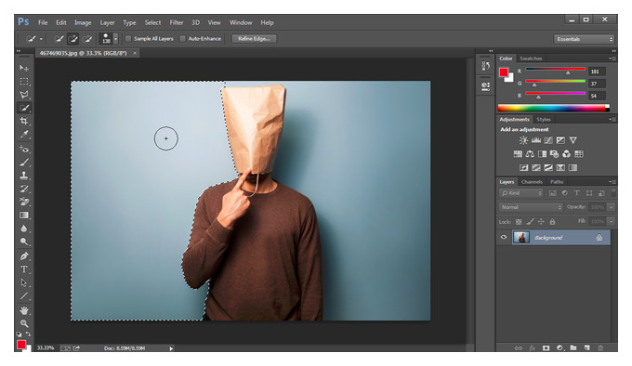Image resolution: width=632 pixels, height=366 pixels.
Task: Open the Filter menu
Action: tap(177, 22)
